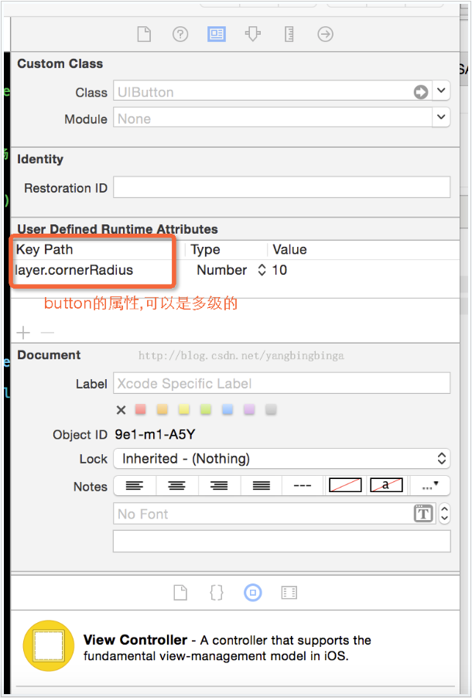The image size is (472, 698).
Task: Select Object ID 9e1-m1-A5Y text
Action: (x=155, y=434)
